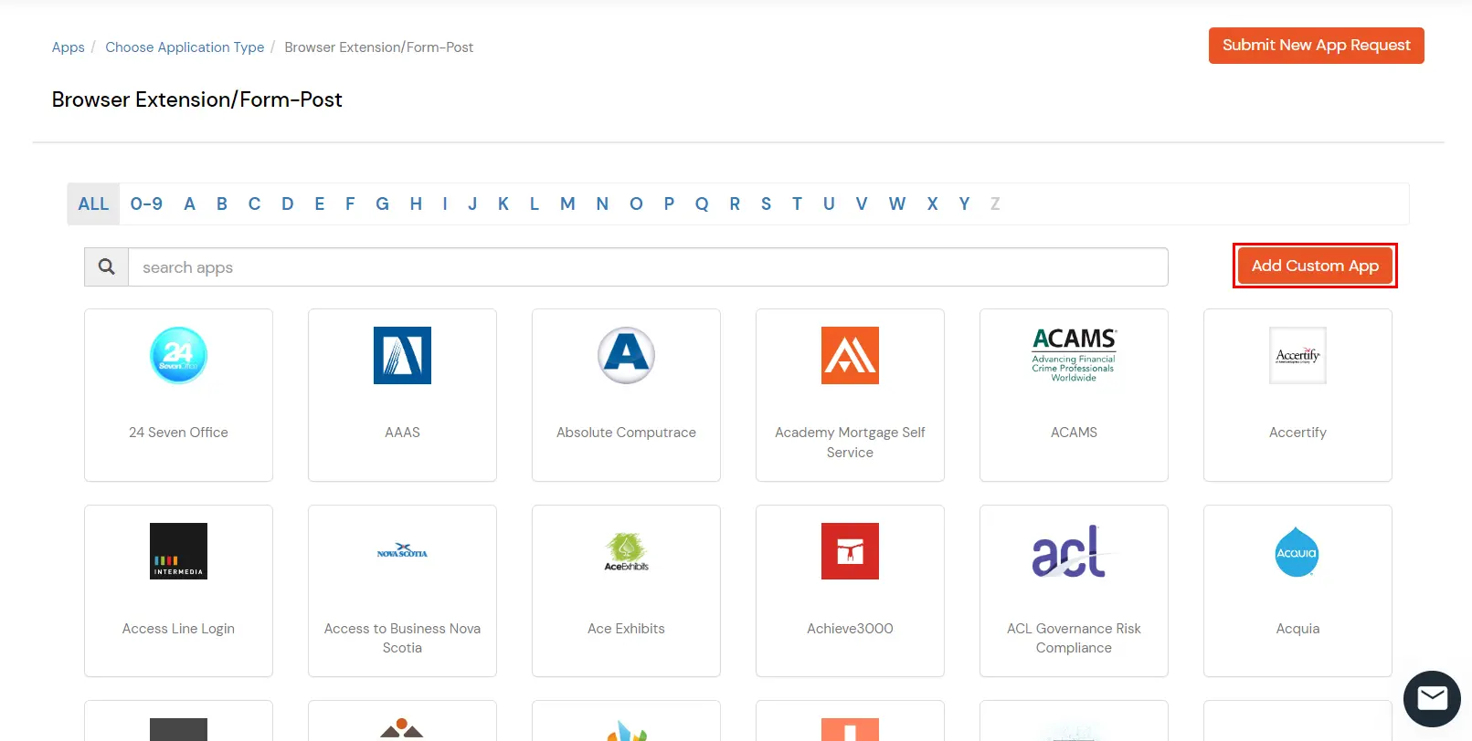The height and width of the screenshot is (741, 1472).
Task: Click the search apps input field
Action: click(x=648, y=266)
